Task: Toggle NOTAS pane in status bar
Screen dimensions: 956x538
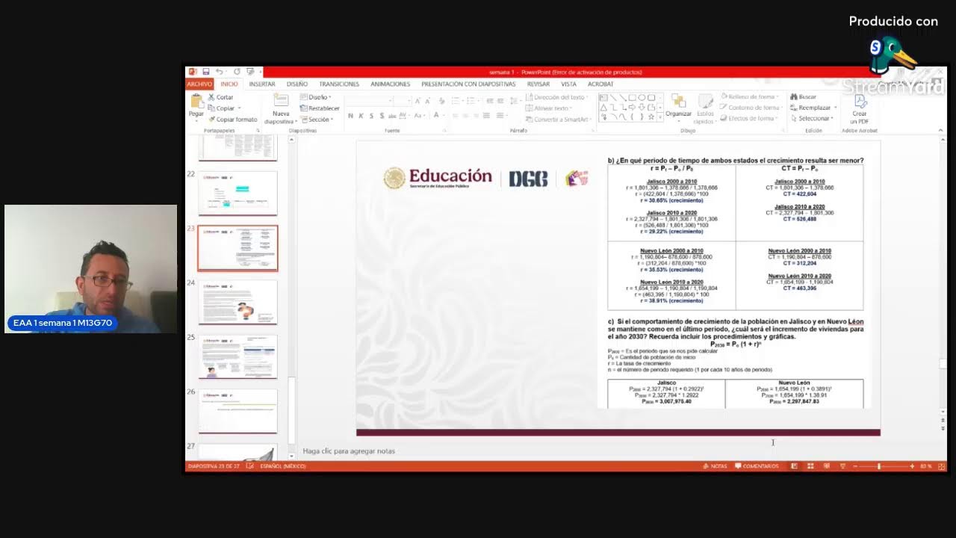Action: tap(715, 466)
